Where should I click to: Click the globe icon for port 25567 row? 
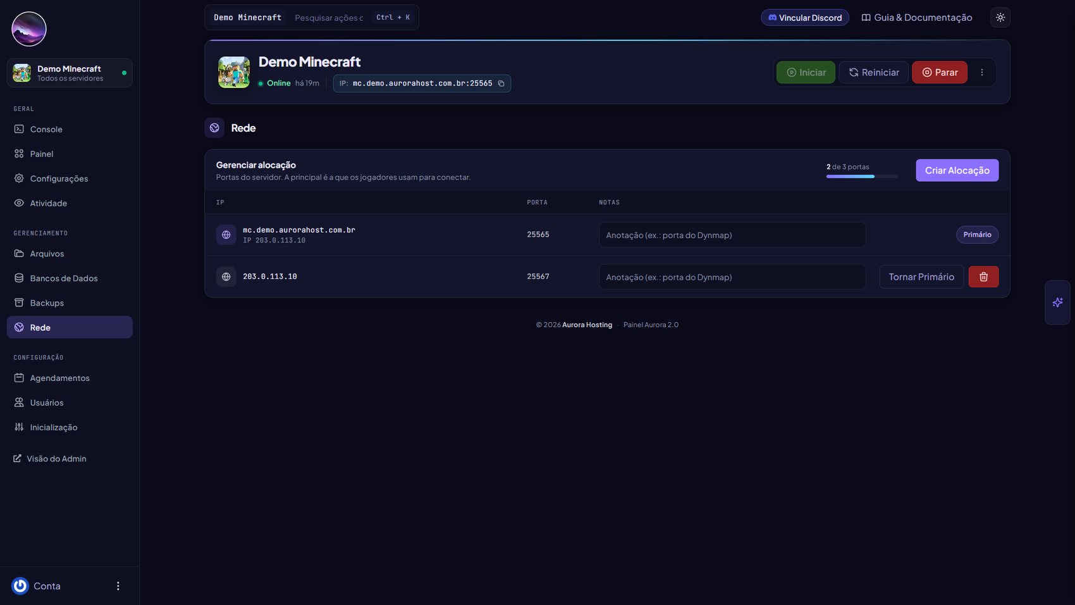click(226, 277)
